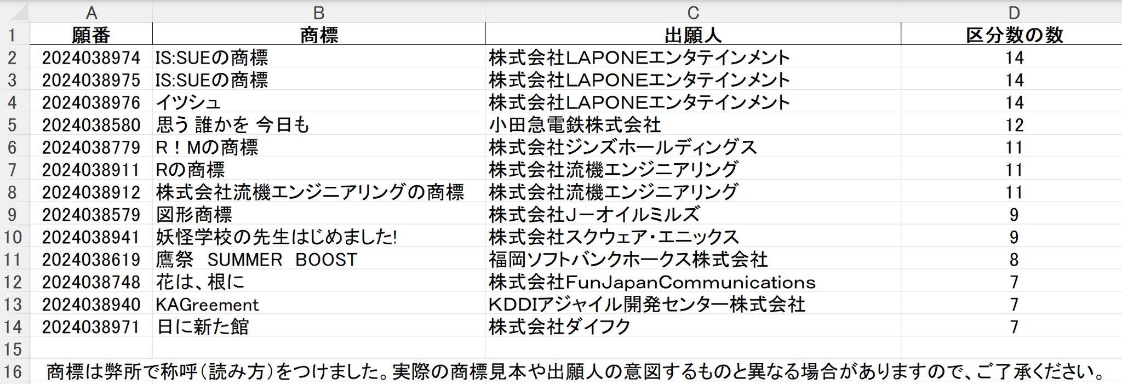This screenshot has width=1122, height=384.
Task: Click the 株式会社FunJapanCommunications cell
Action: pyautogui.click(x=693, y=282)
